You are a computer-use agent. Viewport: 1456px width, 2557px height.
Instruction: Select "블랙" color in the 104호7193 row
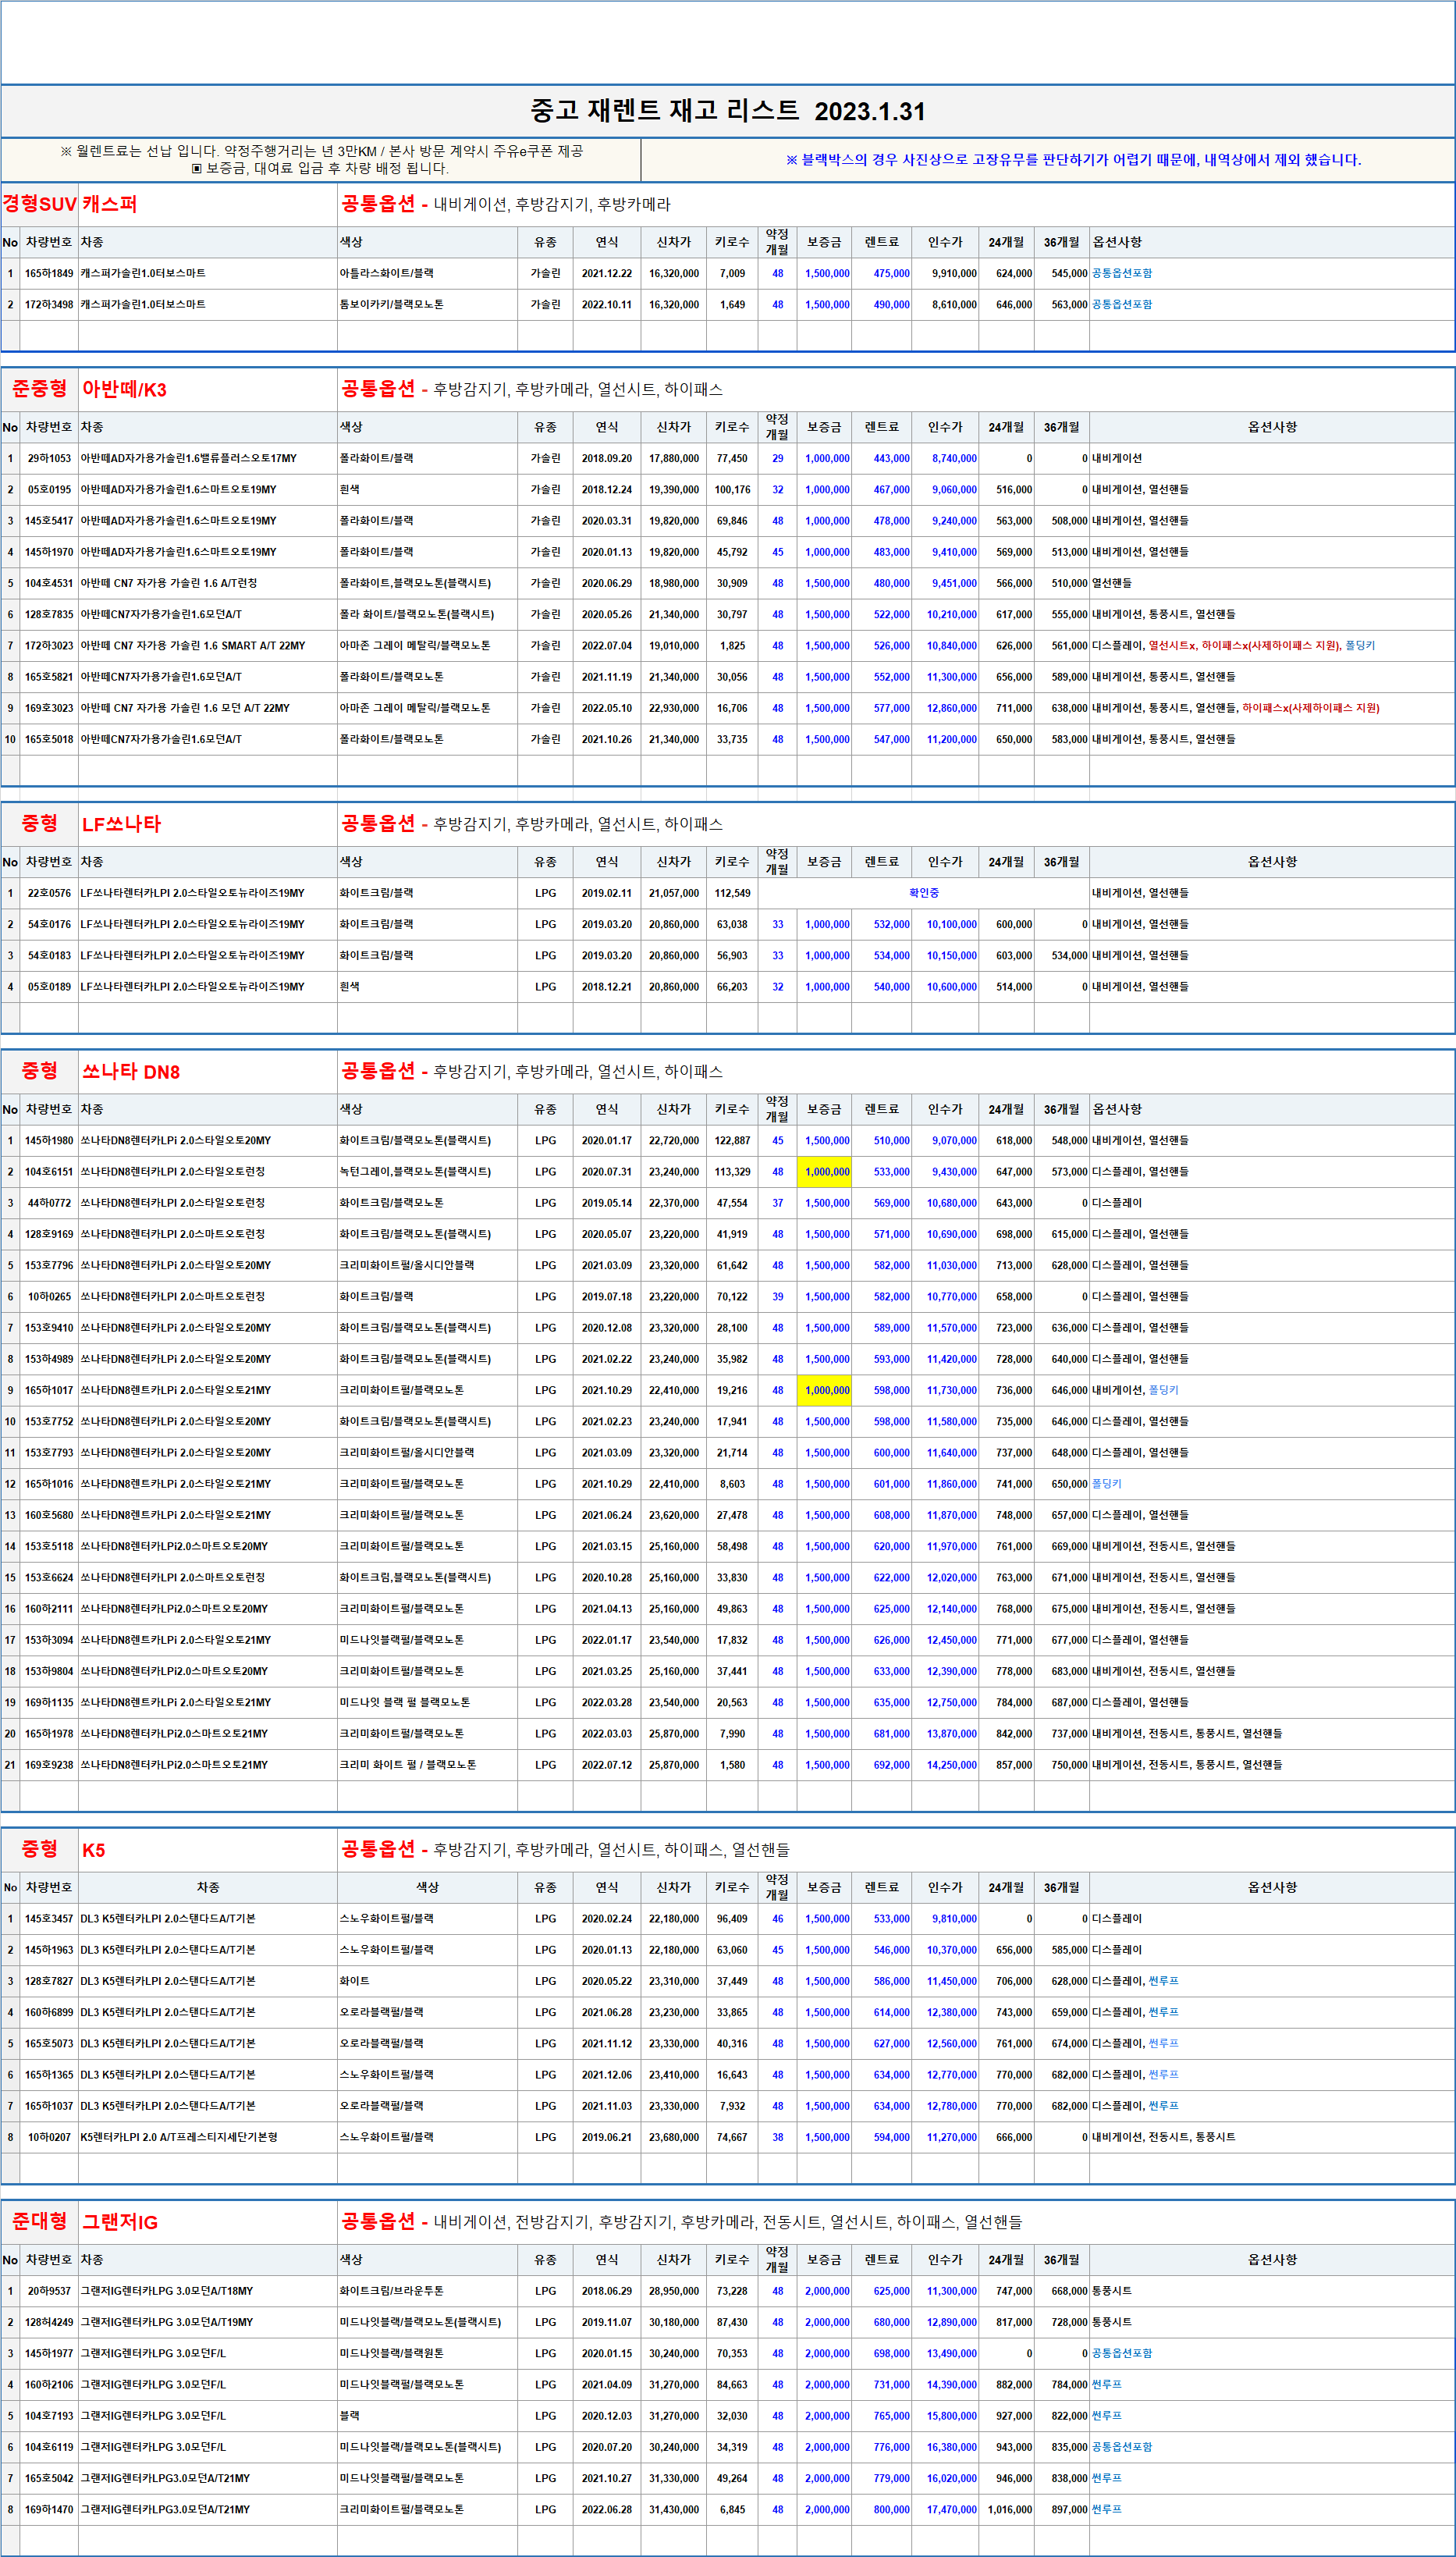coord(350,2416)
